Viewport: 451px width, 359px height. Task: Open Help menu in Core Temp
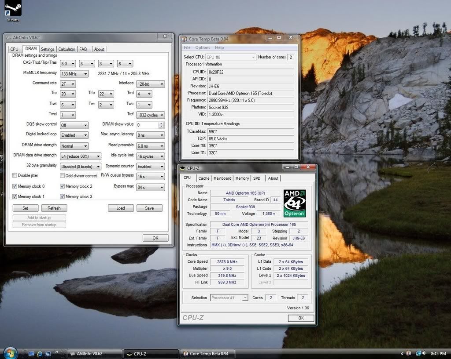219,47
